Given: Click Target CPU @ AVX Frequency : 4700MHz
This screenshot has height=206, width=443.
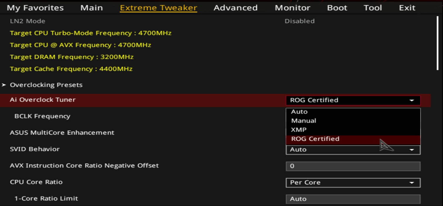Looking at the screenshot, I should [81, 45].
